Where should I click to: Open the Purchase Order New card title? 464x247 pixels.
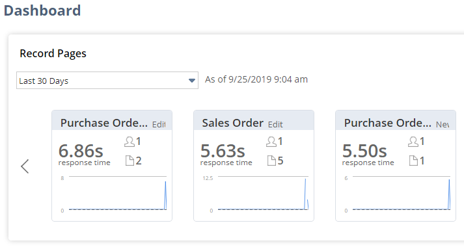pyautogui.click(x=388, y=123)
